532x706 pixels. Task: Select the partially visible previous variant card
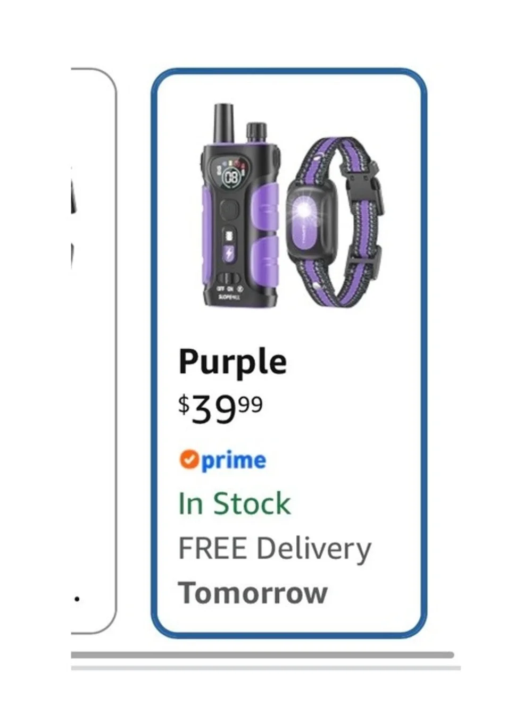coord(93,351)
